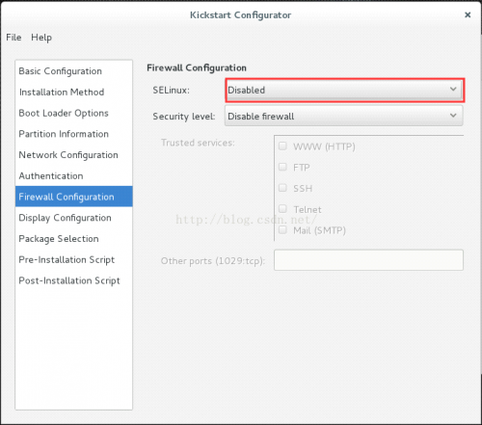Expand the Security level dropdown
Image resolution: width=482 pixels, height=425 pixels.
344,116
